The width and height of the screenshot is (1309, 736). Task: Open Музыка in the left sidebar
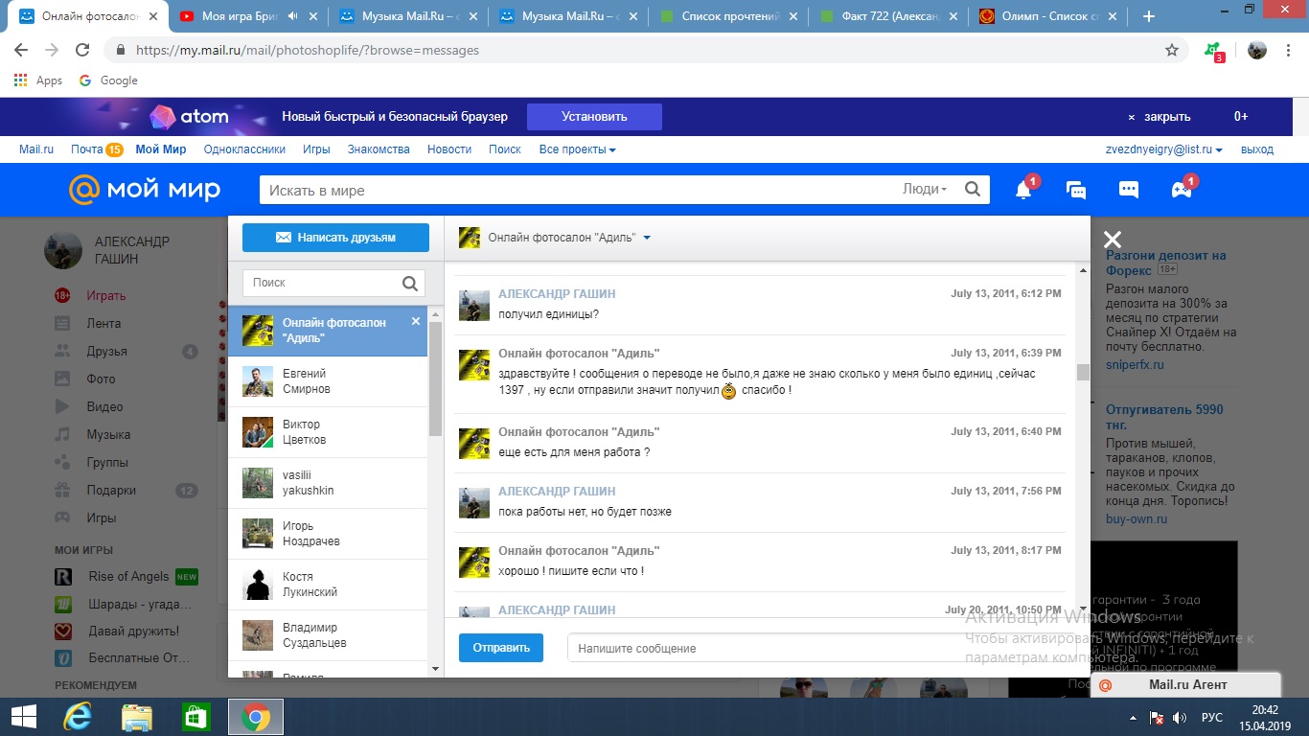click(x=108, y=434)
